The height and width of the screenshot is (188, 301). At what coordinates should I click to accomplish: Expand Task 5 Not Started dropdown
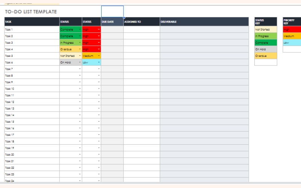pos(80,56)
